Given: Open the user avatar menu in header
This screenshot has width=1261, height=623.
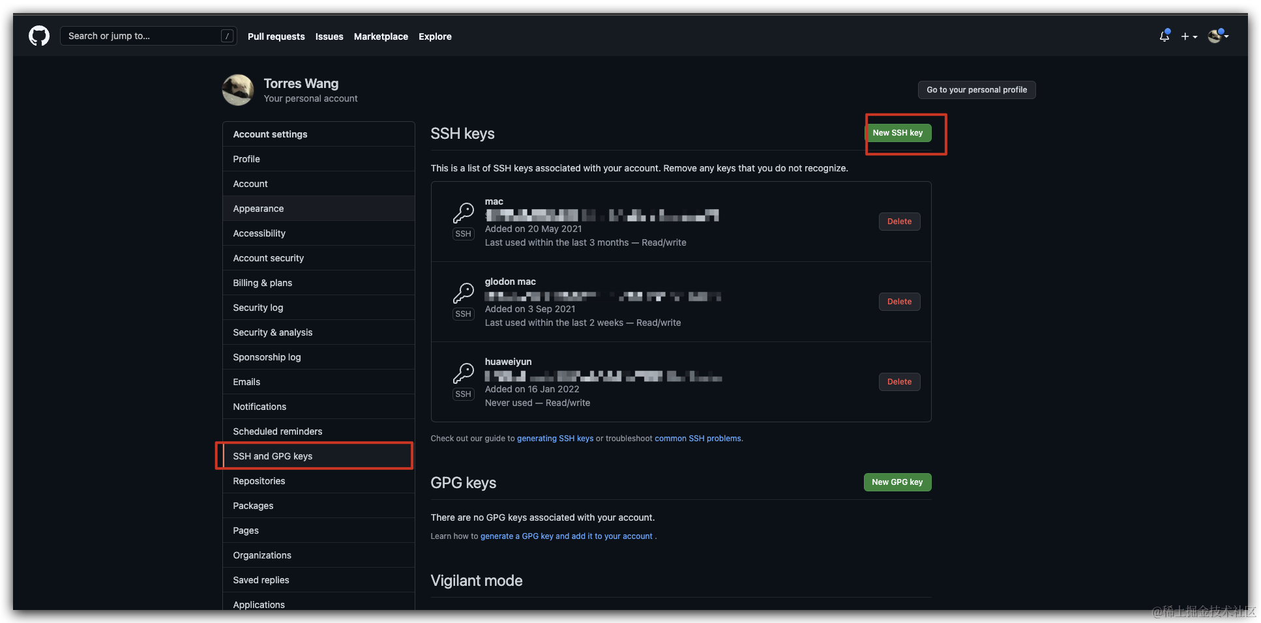Looking at the screenshot, I should (x=1218, y=36).
